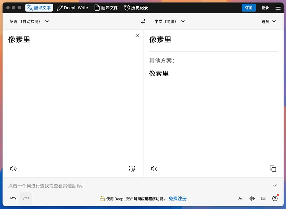This screenshot has height=209, width=286.
Task: Switch to the DeepL Write tab
Action: [72, 8]
